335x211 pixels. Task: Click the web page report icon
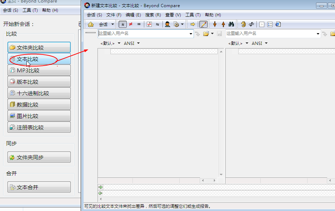tap(278, 24)
